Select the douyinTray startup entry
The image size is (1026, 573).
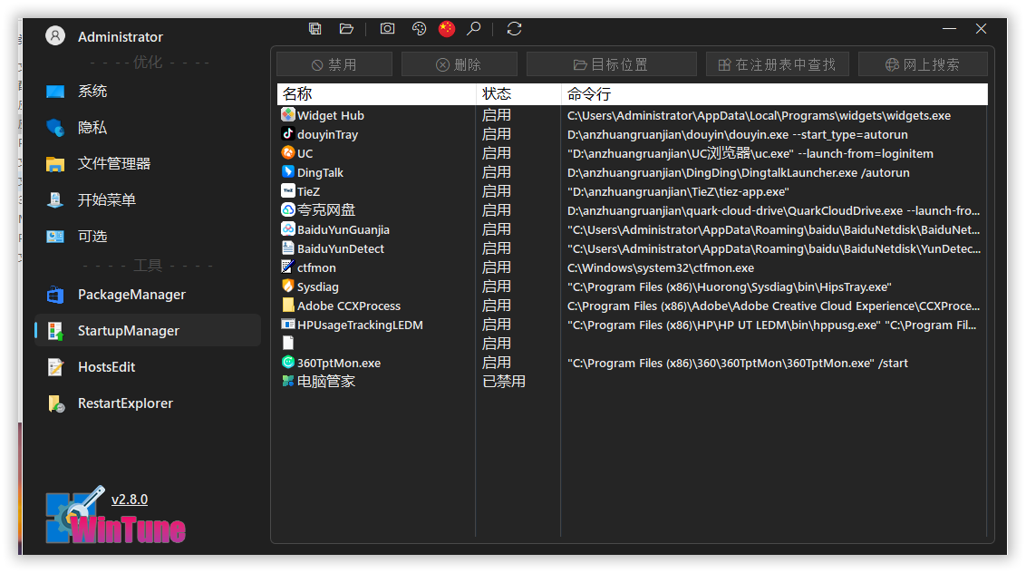click(x=327, y=135)
